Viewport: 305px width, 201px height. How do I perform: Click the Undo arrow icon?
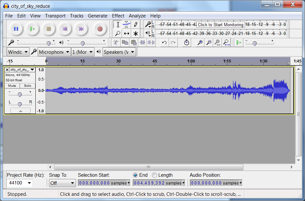165,43
